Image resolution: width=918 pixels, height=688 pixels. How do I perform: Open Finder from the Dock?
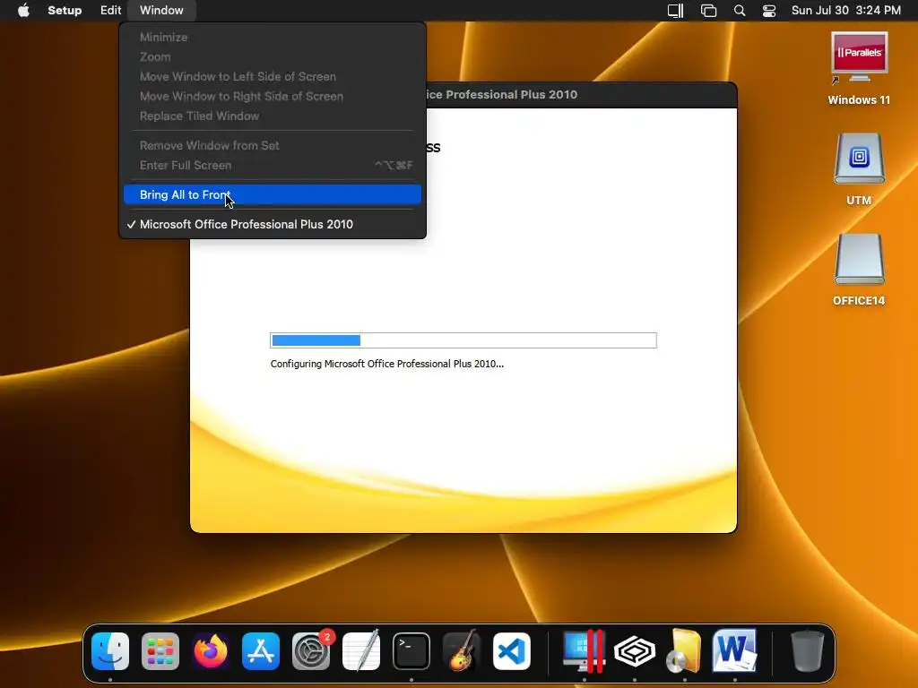[110, 651]
